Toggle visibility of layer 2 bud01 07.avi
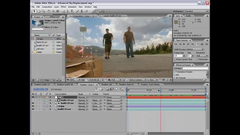The width and height of the screenshot is (240, 135). tap(33, 100)
